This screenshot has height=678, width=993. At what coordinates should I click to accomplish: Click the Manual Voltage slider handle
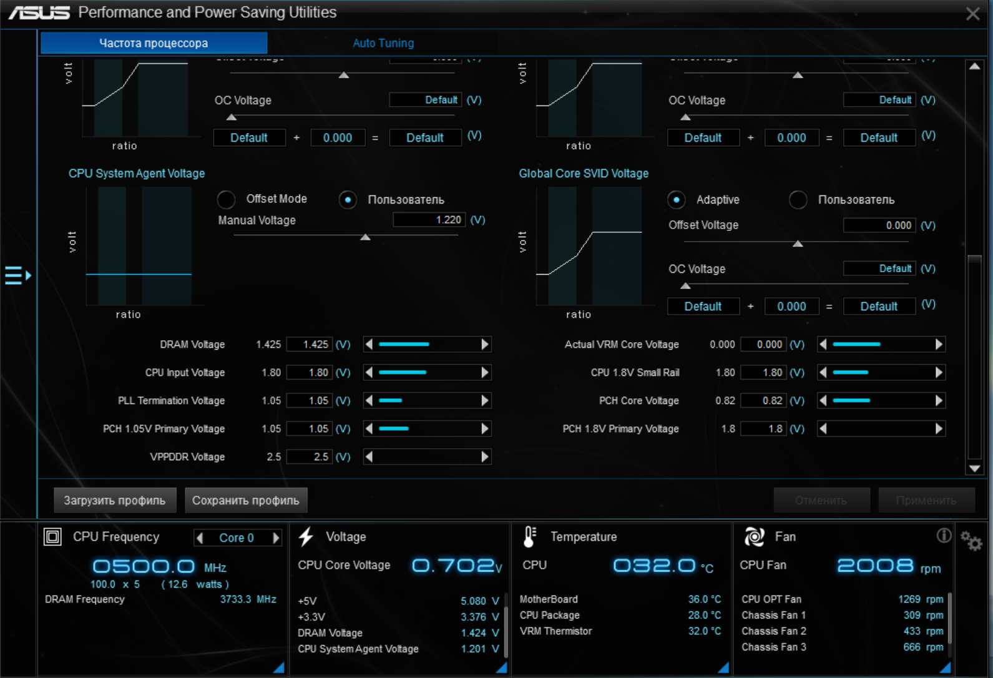[366, 237]
